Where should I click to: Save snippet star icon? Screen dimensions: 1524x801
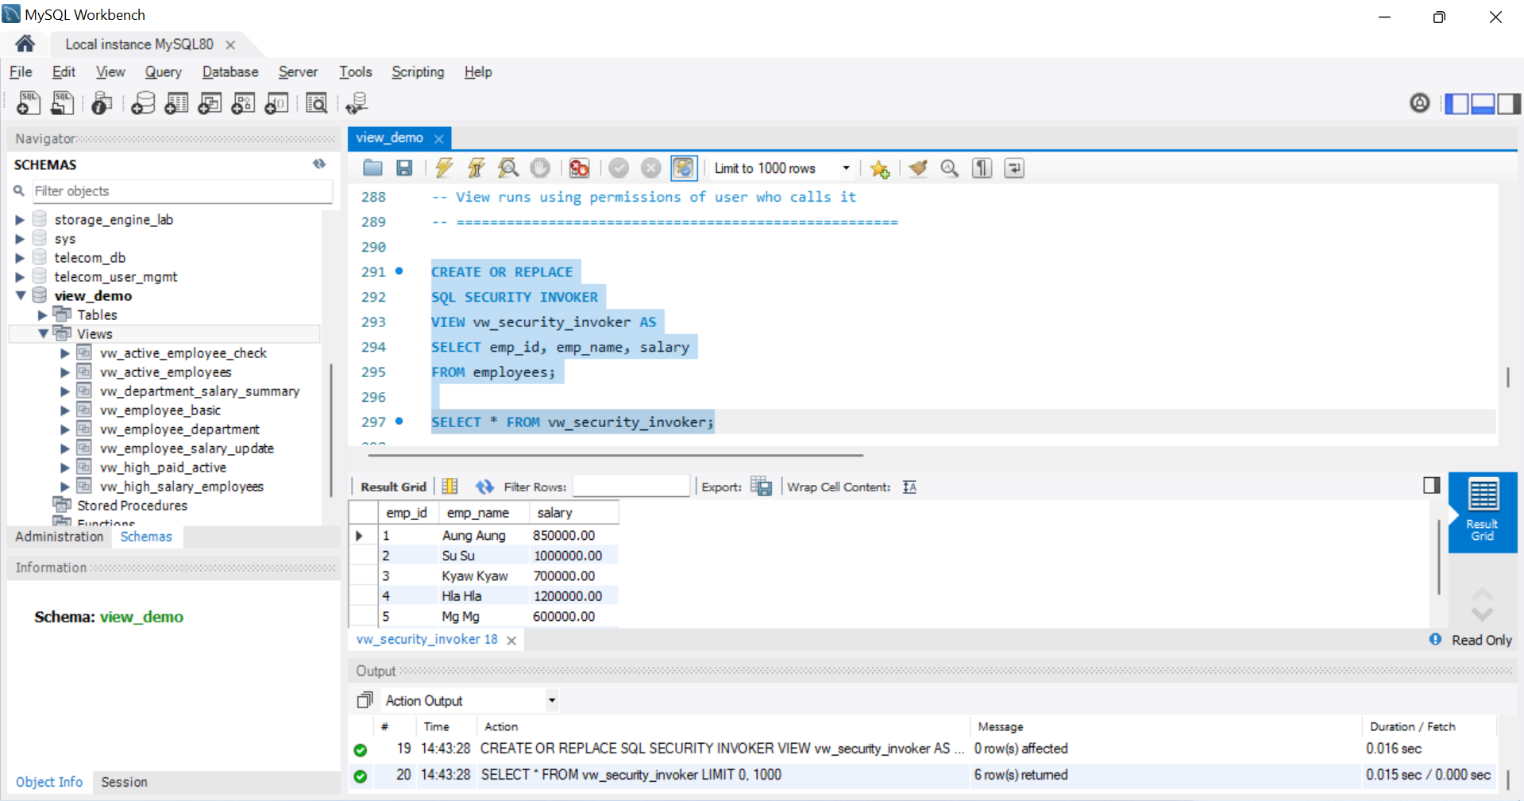(879, 168)
